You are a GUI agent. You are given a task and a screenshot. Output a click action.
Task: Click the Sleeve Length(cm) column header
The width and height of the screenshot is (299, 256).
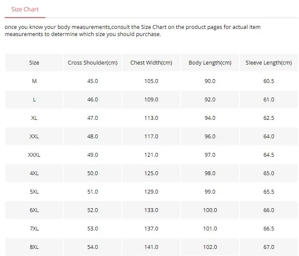click(x=269, y=62)
